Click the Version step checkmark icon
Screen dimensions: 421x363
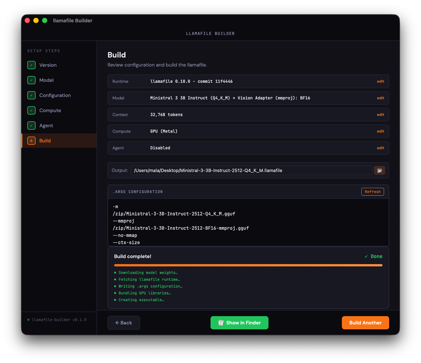(x=31, y=65)
